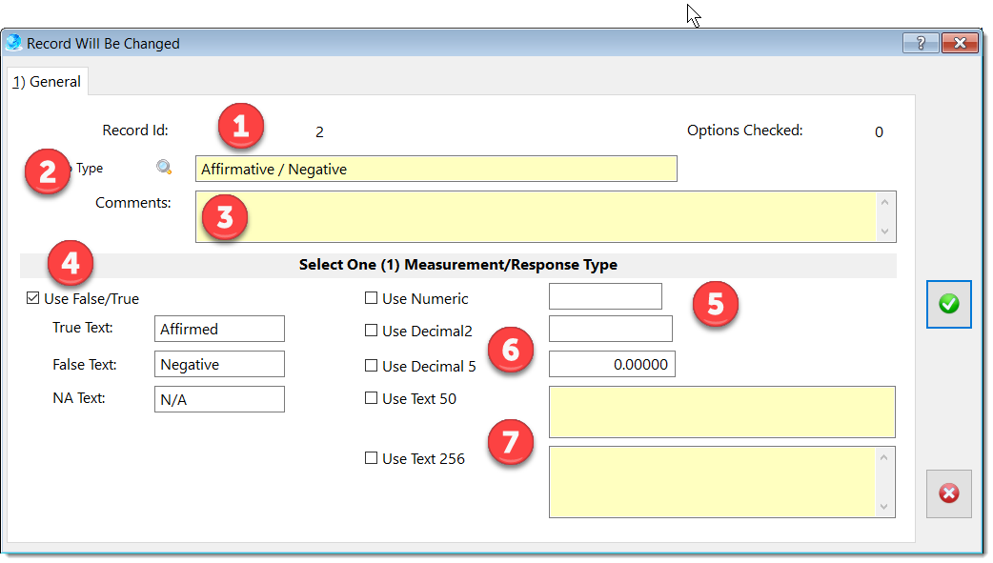
Task: Enable the Use Decimal 5 option
Action: pyautogui.click(x=371, y=365)
